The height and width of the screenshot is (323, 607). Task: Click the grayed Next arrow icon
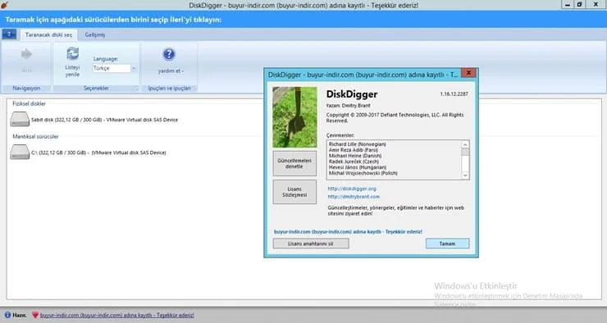coord(26,54)
